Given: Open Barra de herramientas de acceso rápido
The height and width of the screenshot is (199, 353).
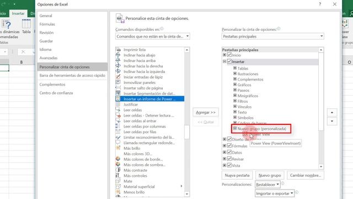Looking at the screenshot, I should pos(72,75).
